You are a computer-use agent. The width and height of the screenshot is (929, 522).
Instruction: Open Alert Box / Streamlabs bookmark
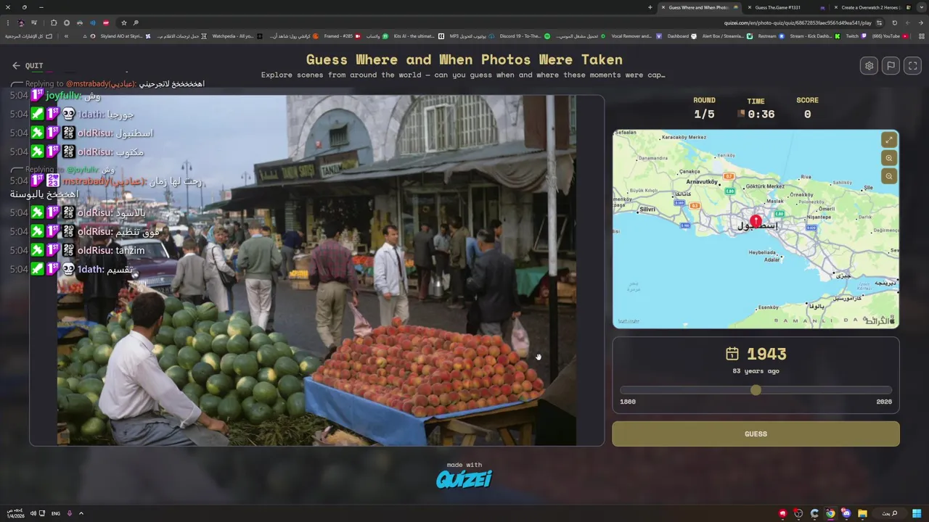728,36
